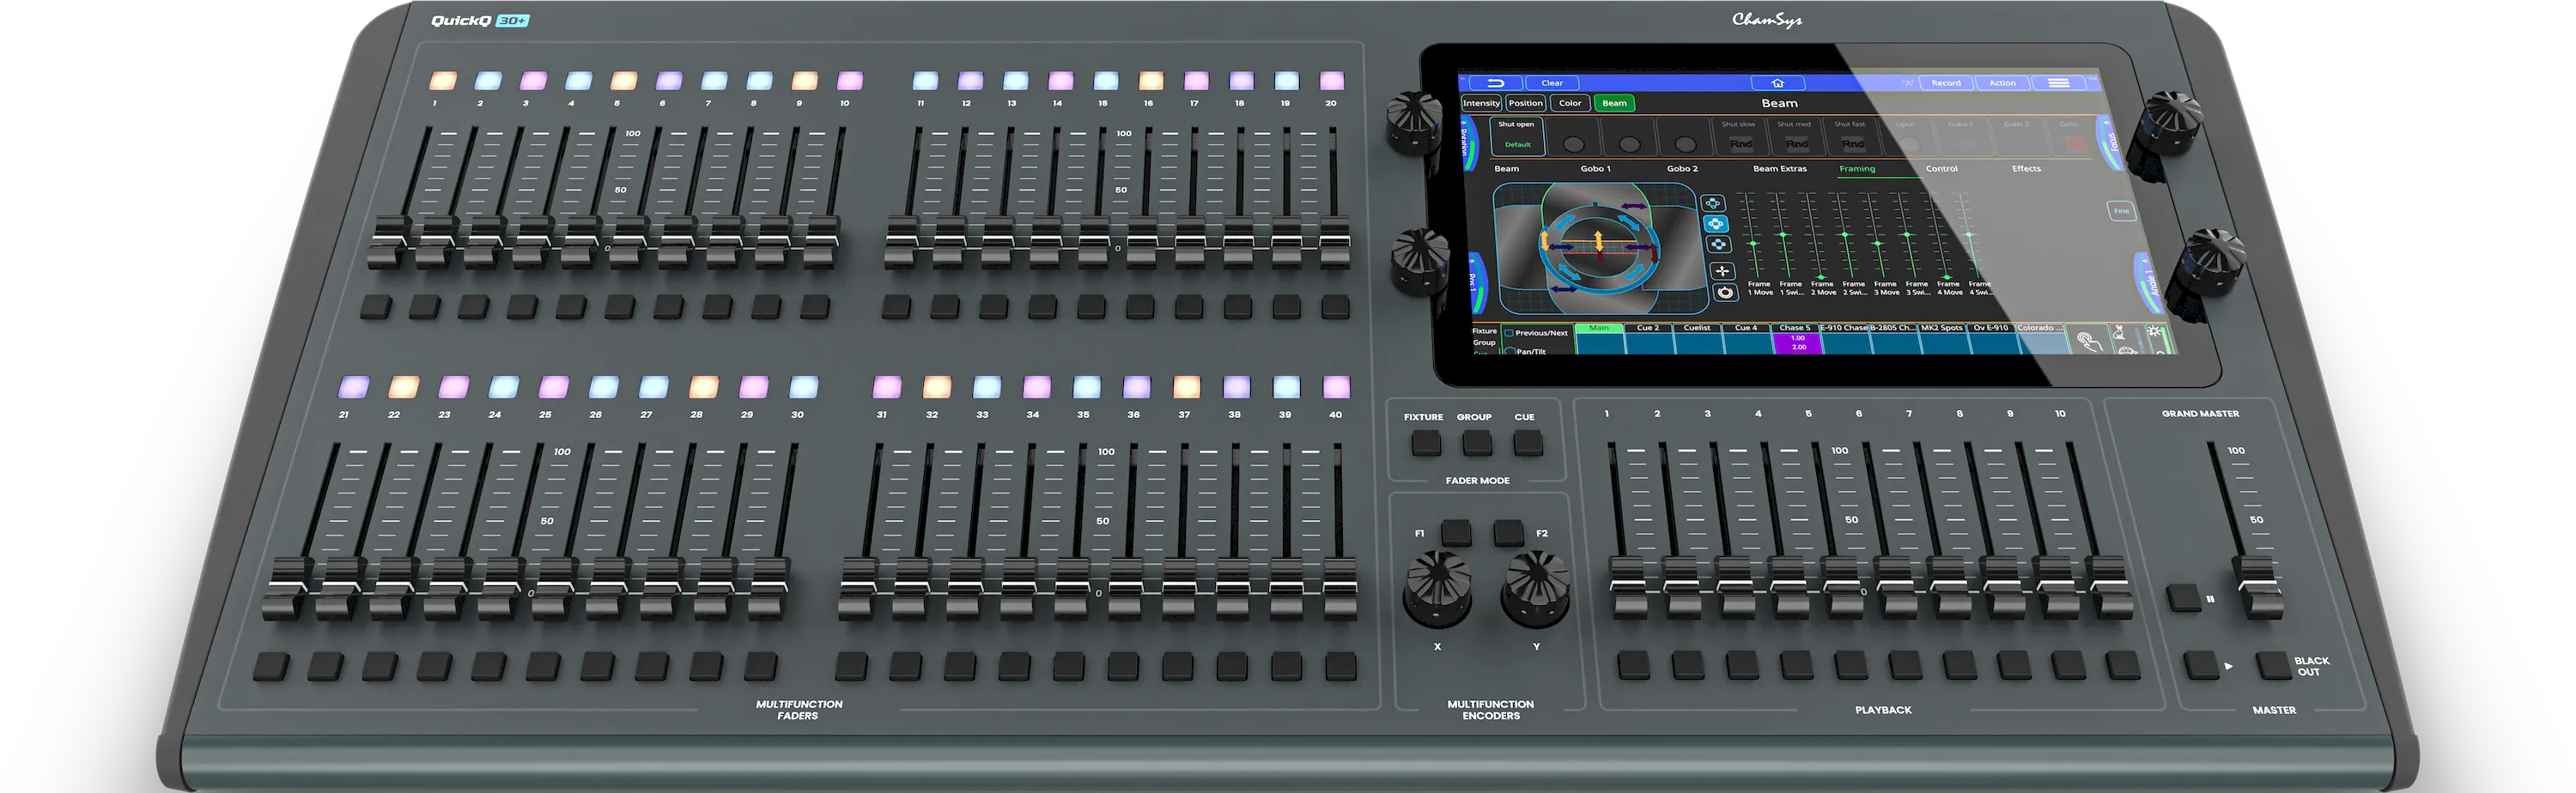Select the GROUP fader mode button
The height and width of the screenshot is (793, 2576).
[1477, 443]
